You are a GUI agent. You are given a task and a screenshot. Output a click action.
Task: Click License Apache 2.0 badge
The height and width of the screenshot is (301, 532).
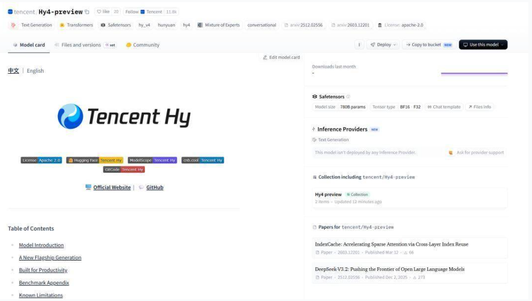point(41,160)
